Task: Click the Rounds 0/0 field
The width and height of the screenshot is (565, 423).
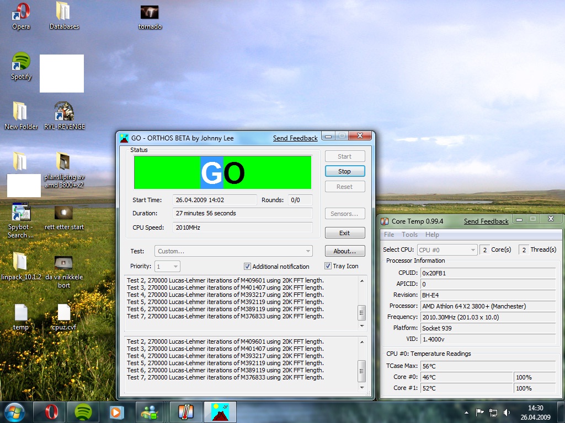Action: coord(300,200)
